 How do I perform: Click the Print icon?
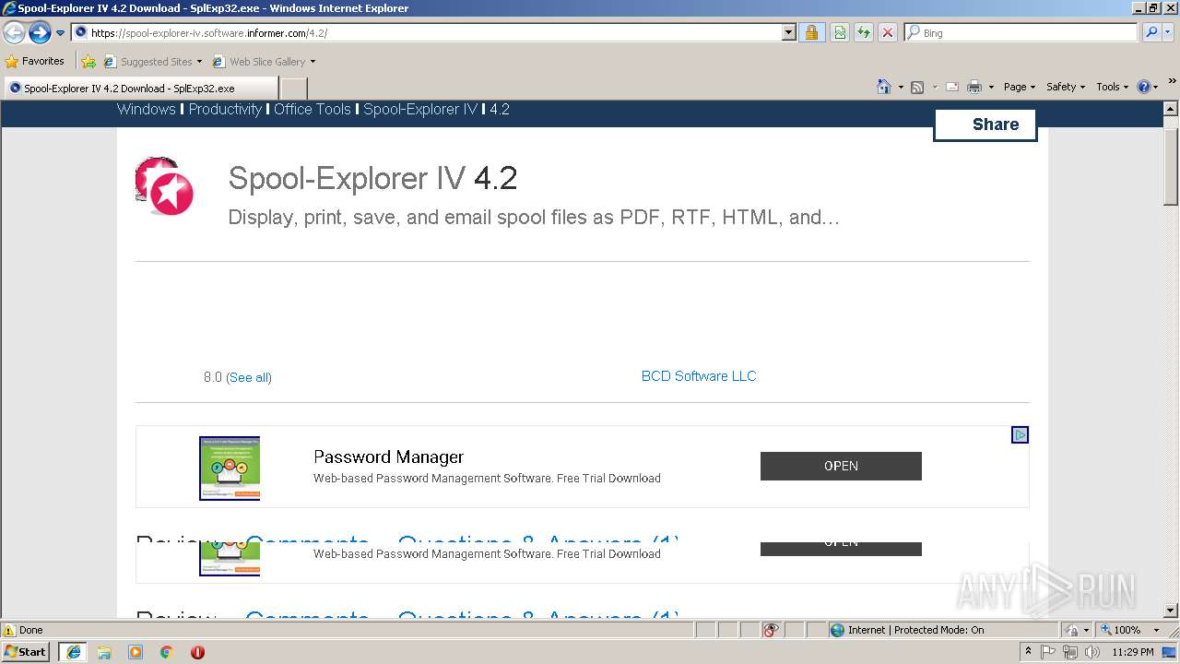[974, 87]
